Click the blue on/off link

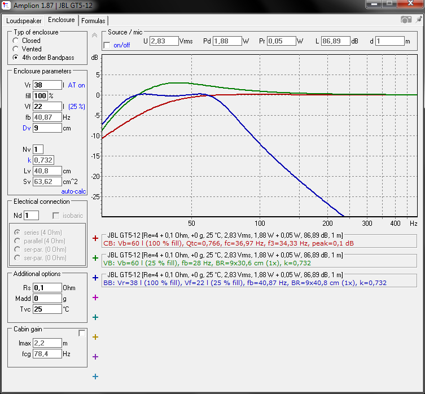click(x=122, y=45)
